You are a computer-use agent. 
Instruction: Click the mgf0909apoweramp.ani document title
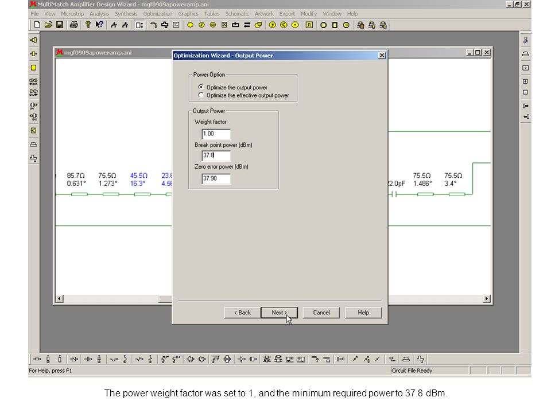(98, 53)
